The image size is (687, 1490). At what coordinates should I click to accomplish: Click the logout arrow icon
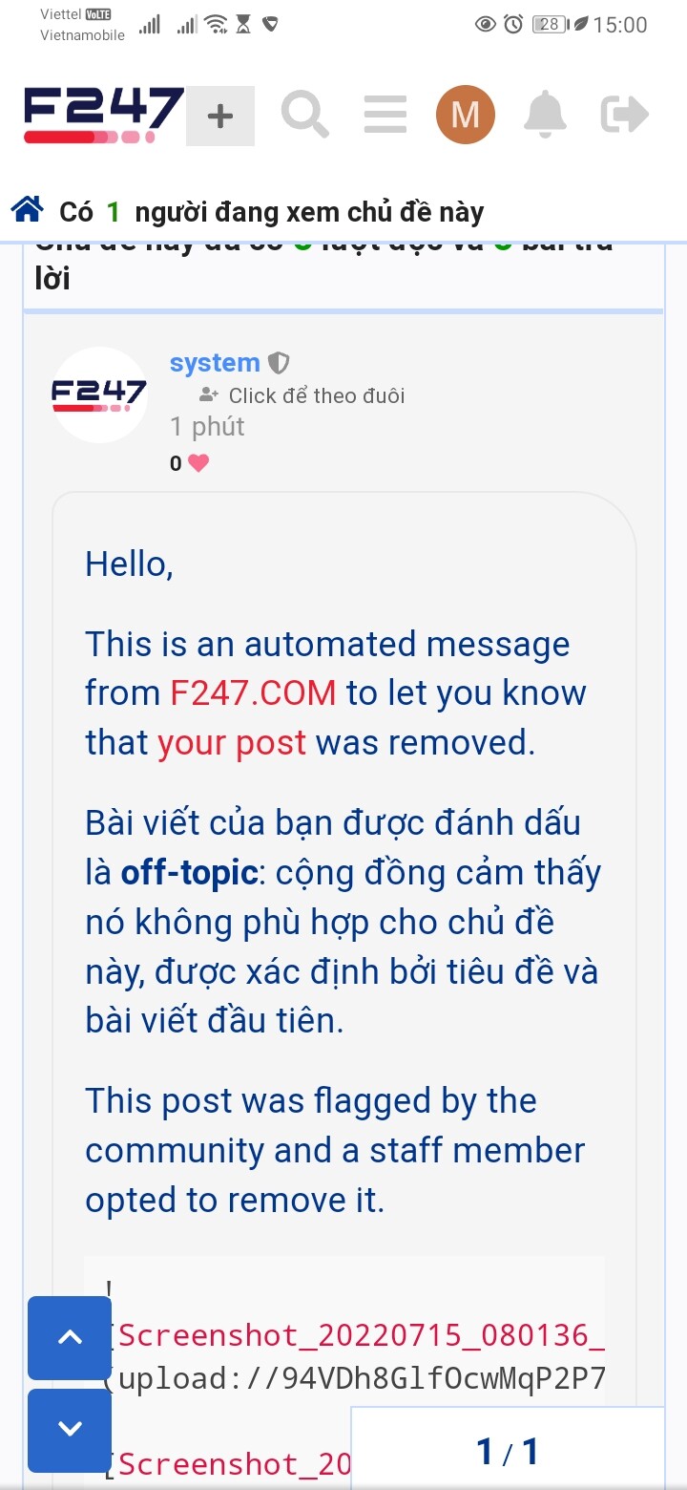(625, 116)
